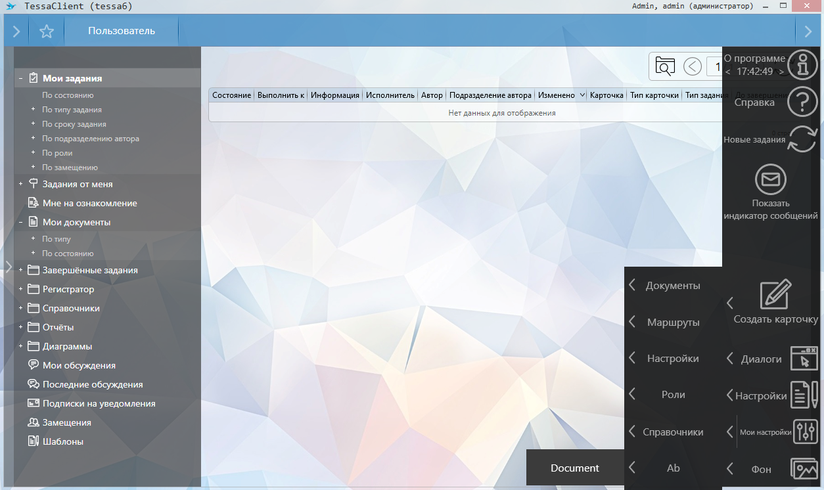Refresh new tasks with the circular arrows icon

[x=802, y=139]
